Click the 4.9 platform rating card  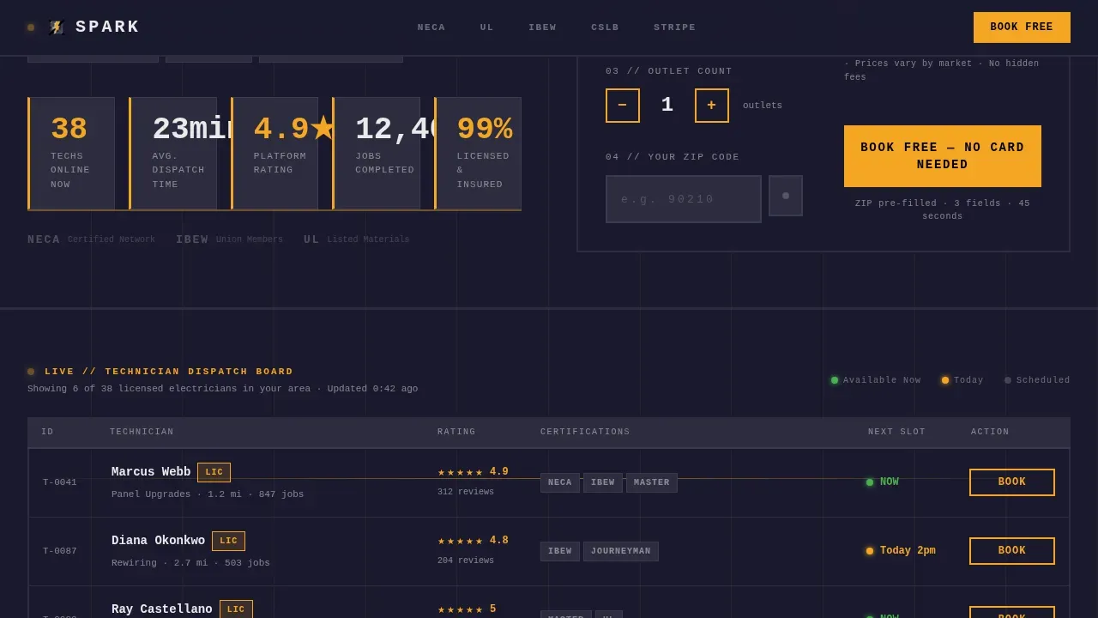274,154
